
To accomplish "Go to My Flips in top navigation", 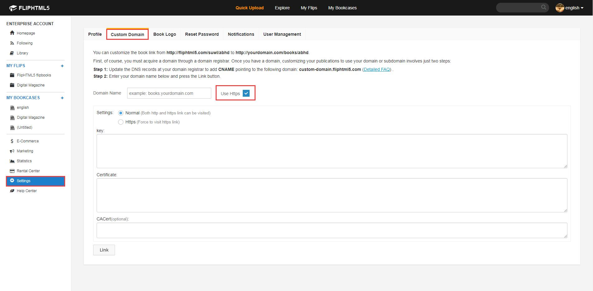I will point(309,8).
